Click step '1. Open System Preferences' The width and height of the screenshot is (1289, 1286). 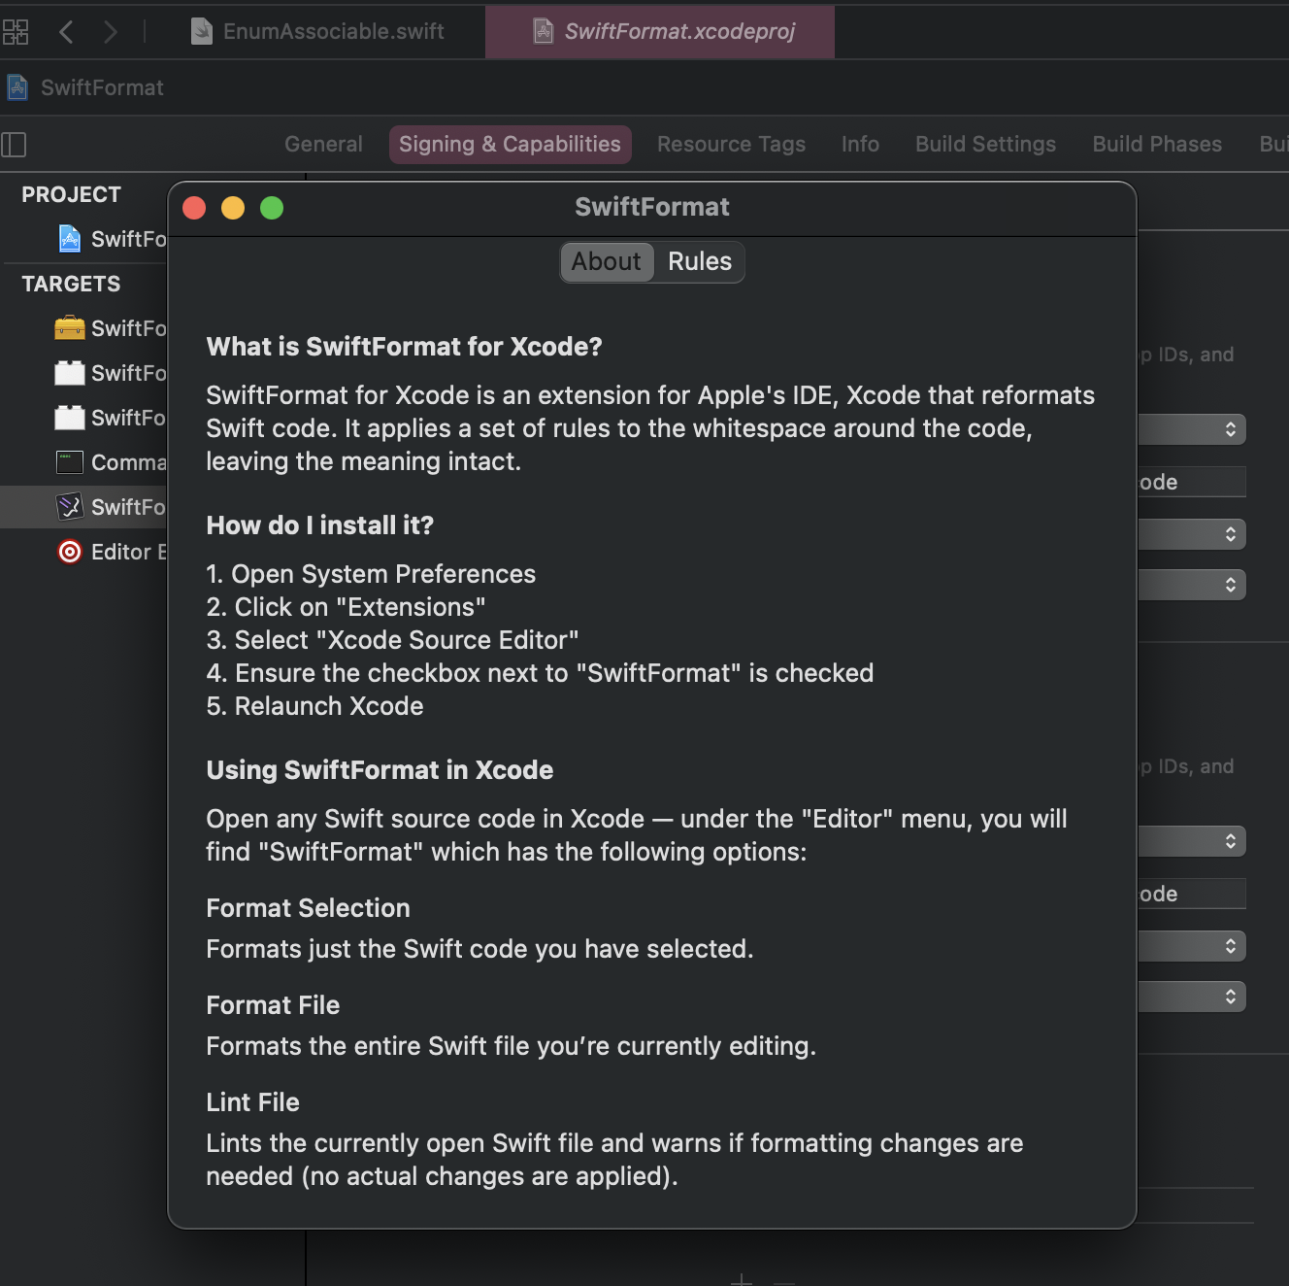click(x=371, y=574)
